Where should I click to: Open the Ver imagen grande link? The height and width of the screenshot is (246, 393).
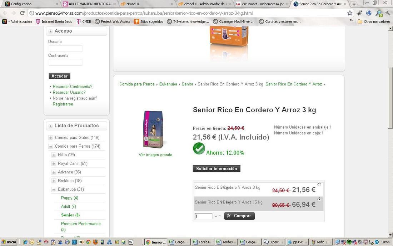point(155,155)
